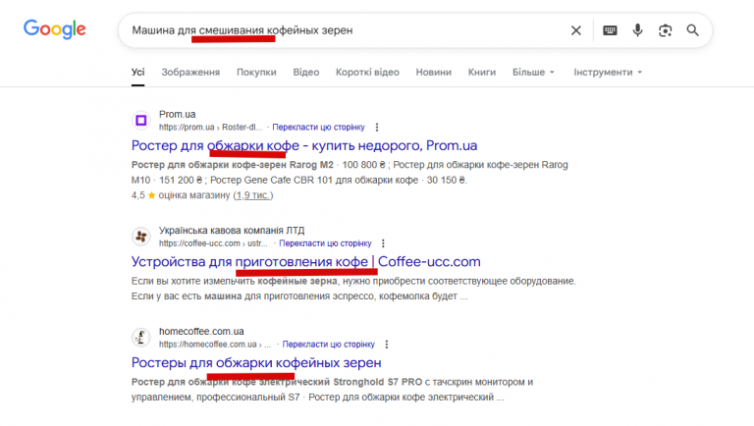Click the homecoffee.com.ua favicon
754x426 pixels.
[x=141, y=338]
